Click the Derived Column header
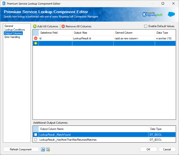 click(134, 33)
